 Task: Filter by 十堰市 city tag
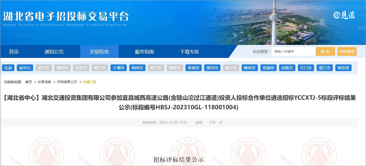pos(118,68)
